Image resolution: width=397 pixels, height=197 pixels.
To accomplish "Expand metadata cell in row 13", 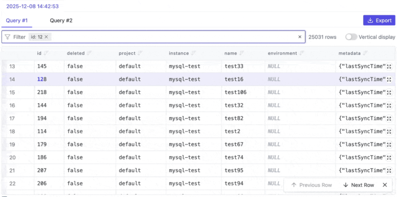I will point(389,67).
